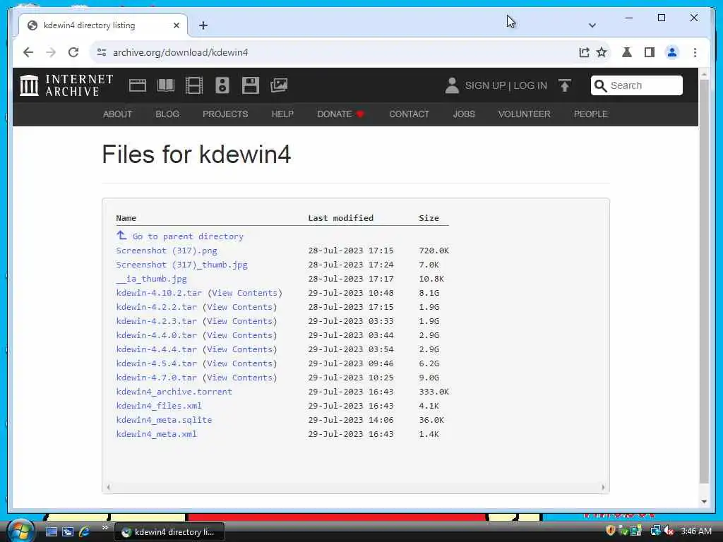
Task: Open the Audio speaker icon
Action: click(x=222, y=85)
